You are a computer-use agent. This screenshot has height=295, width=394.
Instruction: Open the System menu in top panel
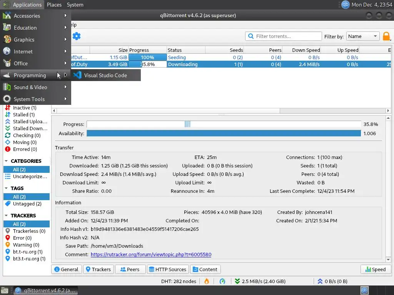pos(75,5)
